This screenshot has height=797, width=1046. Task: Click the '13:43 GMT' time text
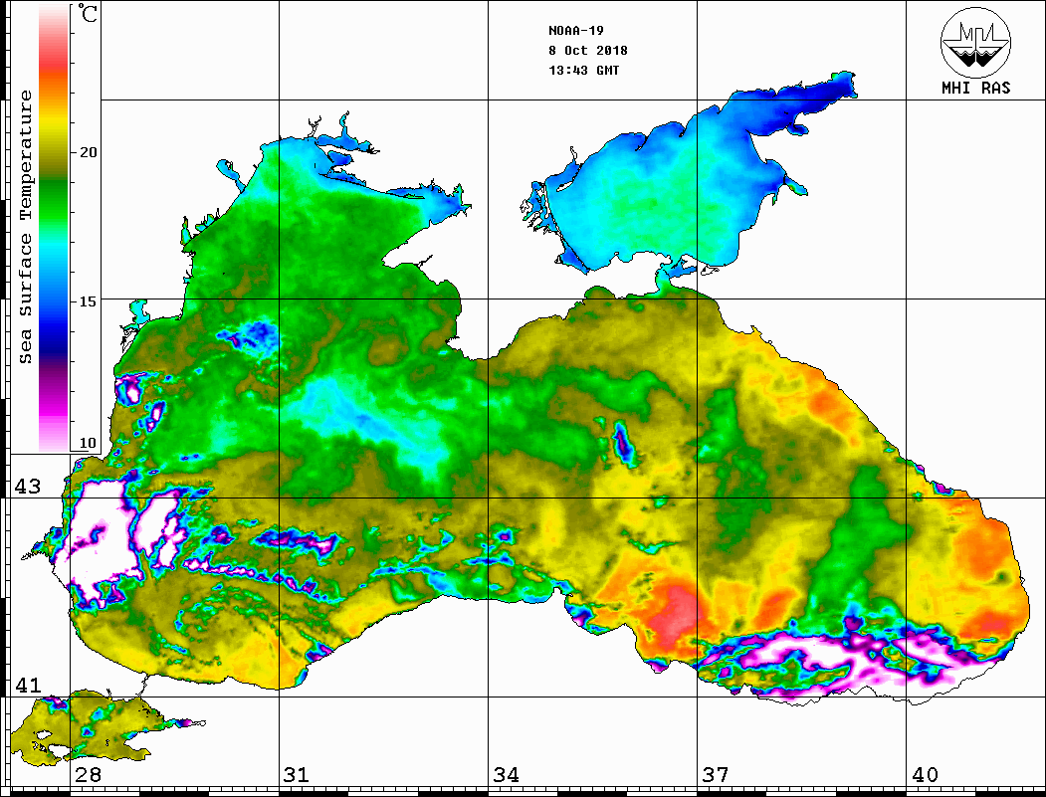pyautogui.click(x=583, y=71)
